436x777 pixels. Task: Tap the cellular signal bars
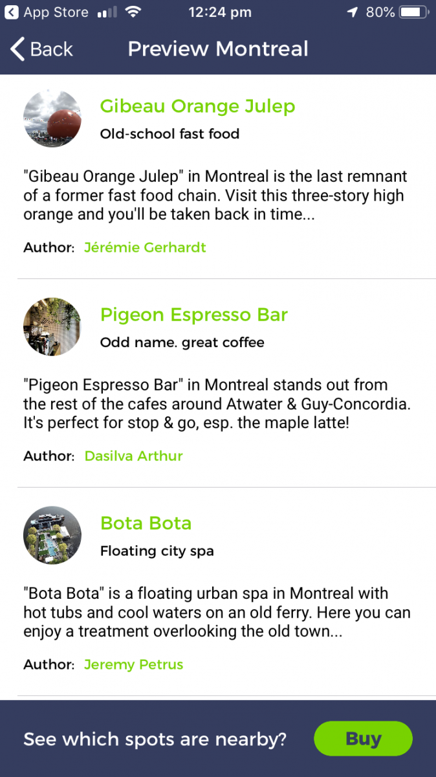pyautogui.click(x=106, y=12)
